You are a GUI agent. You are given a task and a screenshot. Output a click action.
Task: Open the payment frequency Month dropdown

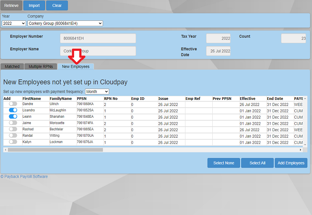click(x=97, y=92)
